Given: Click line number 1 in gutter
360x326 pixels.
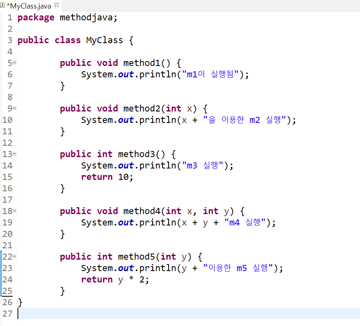Looking at the screenshot, I should point(10,18).
